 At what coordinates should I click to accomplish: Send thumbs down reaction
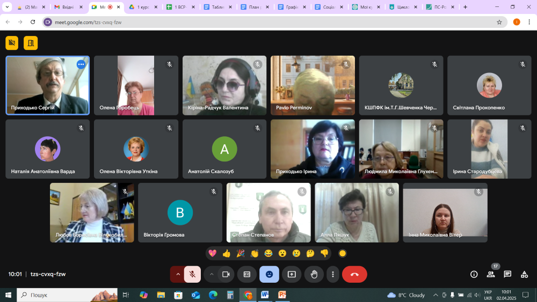[x=325, y=253]
